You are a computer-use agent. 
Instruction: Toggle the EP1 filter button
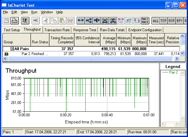(x=180, y=21)
